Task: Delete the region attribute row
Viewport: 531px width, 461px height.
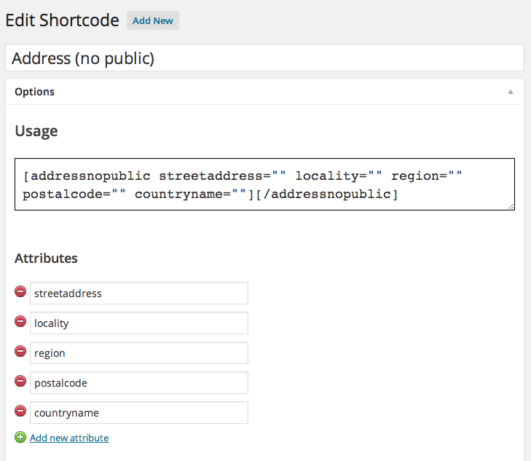Action: pyautogui.click(x=20, y=352)
